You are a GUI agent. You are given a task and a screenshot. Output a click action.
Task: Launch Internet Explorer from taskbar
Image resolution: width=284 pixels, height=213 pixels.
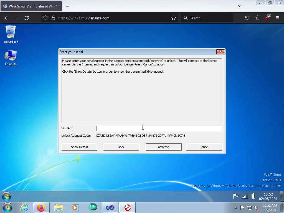pyautogui.click(x=24, y=207)
